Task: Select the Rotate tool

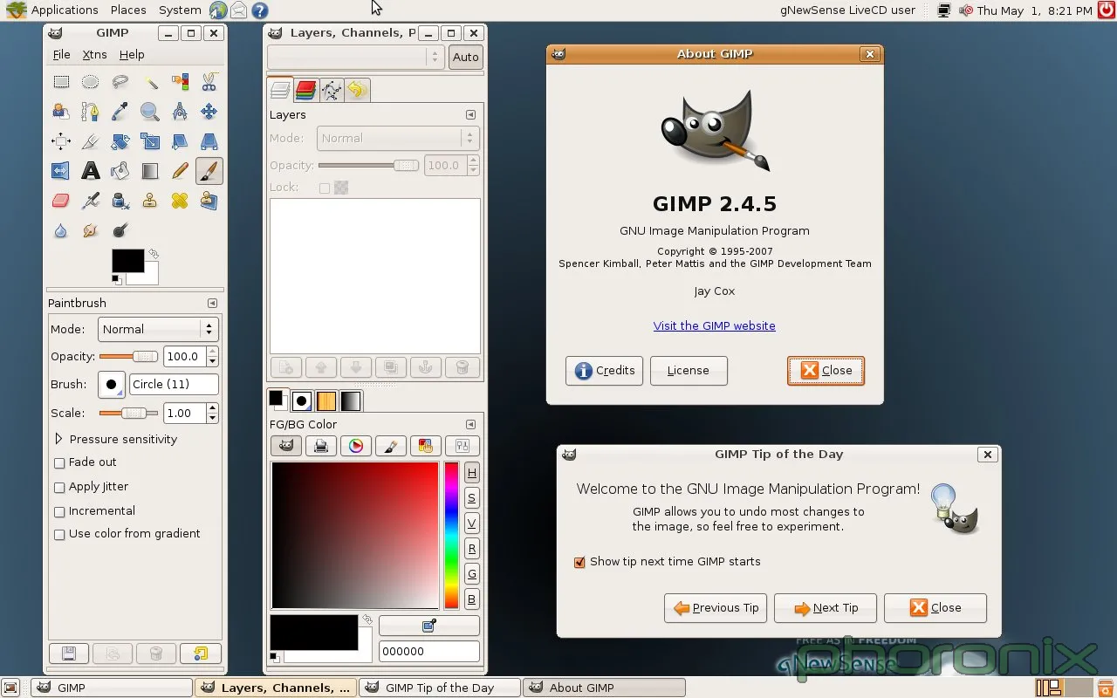Action: click(120, 141)
